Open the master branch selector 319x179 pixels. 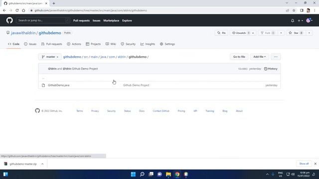click(50, 57)
